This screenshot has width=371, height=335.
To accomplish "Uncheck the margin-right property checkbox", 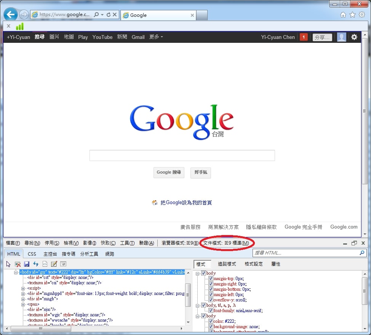I will coord(211,284).
